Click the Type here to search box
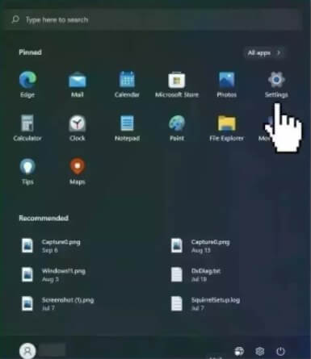The image size is (311, 359). point(153,19)
